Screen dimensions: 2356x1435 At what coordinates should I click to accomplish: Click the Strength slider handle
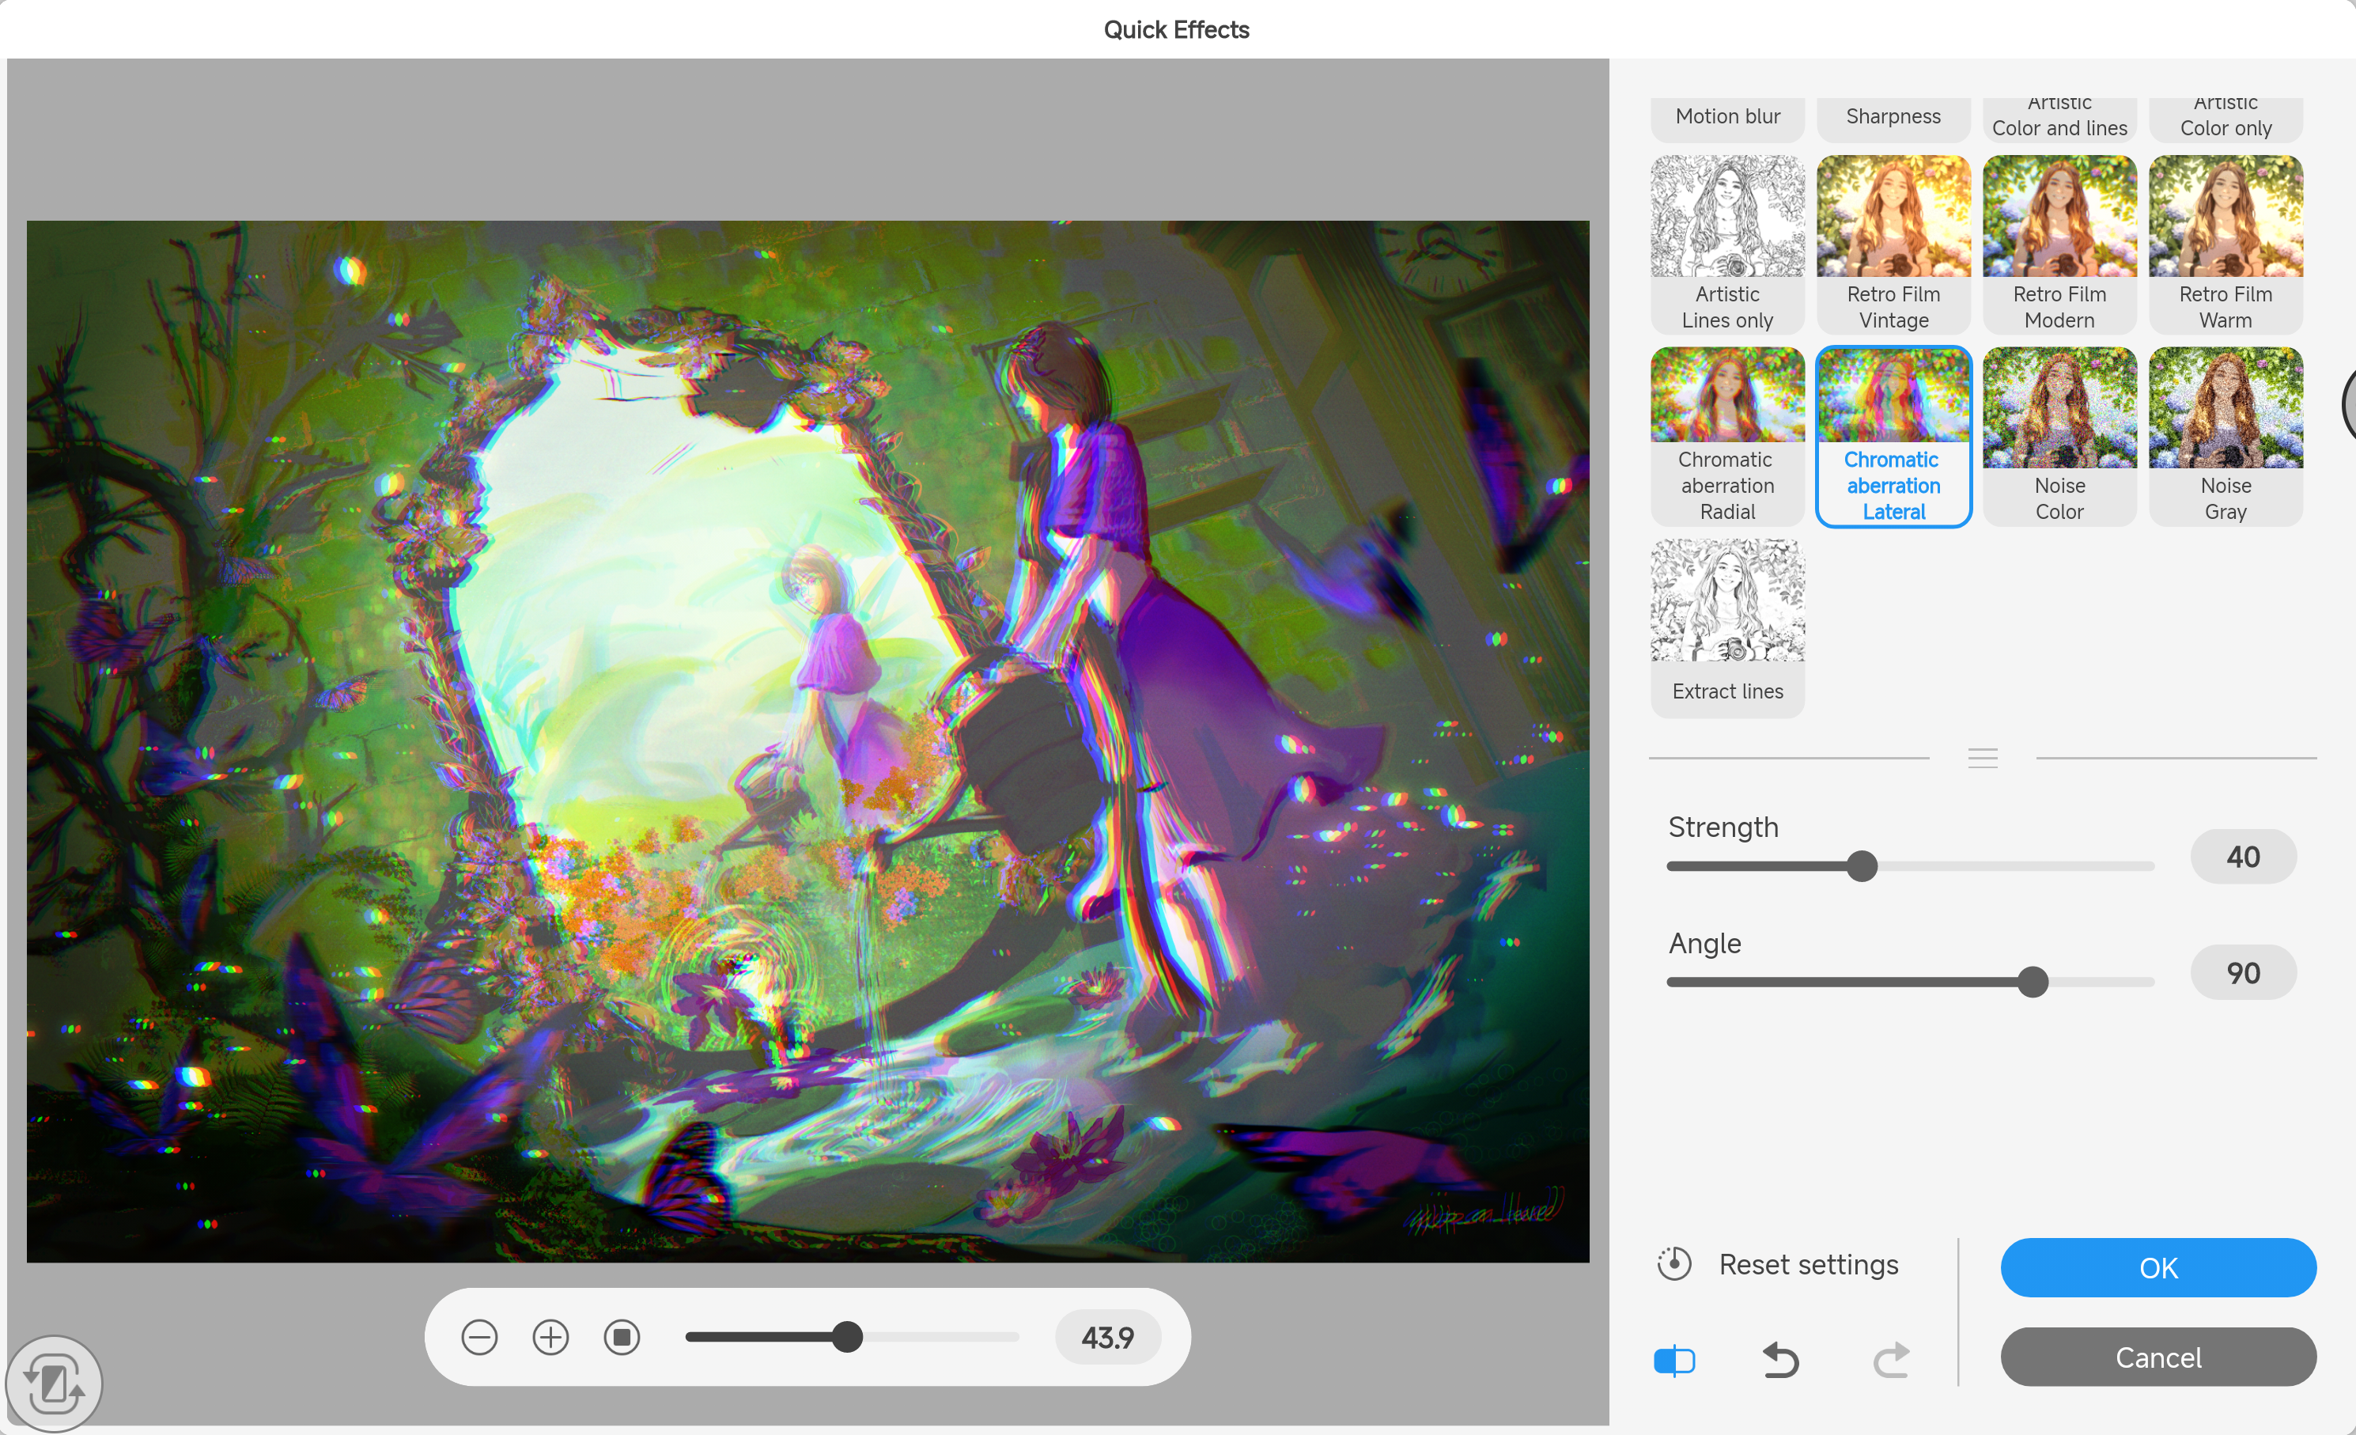coord(1862,865)
